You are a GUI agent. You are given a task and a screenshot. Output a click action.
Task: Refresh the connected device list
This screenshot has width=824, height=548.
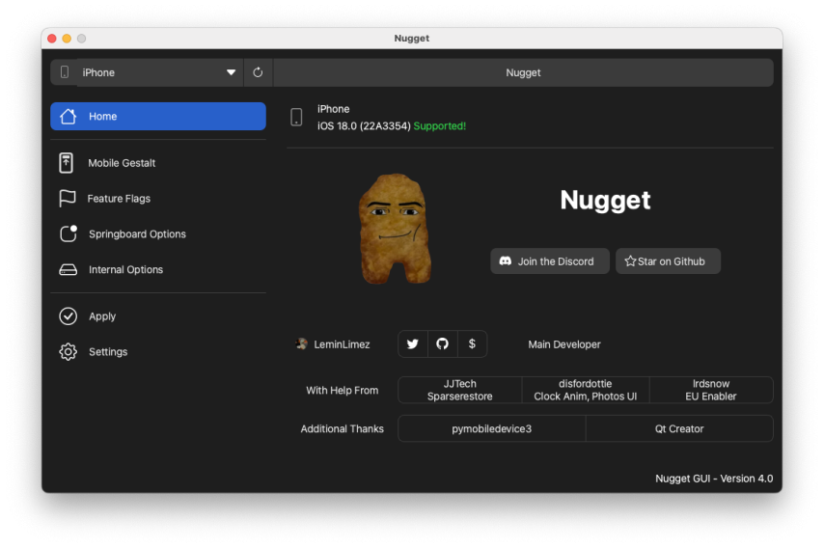click(x=258, y=72)
